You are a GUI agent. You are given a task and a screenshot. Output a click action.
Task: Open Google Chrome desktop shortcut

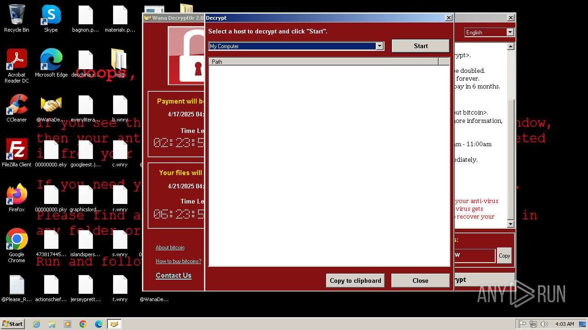(17, 246)
